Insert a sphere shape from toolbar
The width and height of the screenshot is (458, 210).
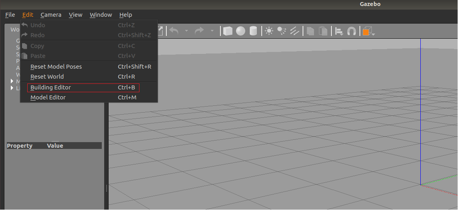tap(240, 31)
